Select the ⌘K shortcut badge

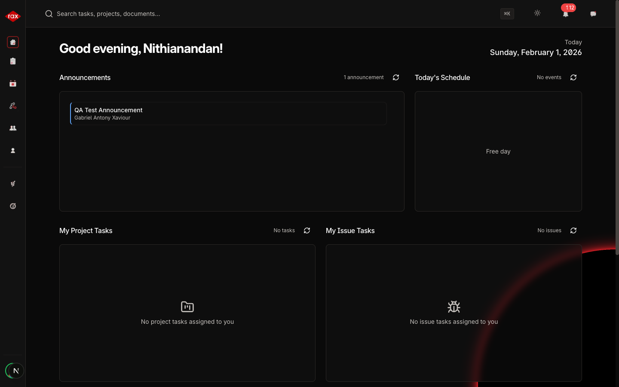[507, 14]
